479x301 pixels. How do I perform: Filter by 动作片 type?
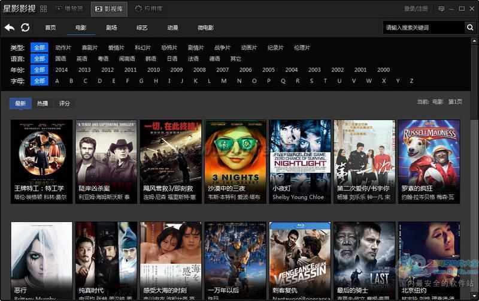63,47
